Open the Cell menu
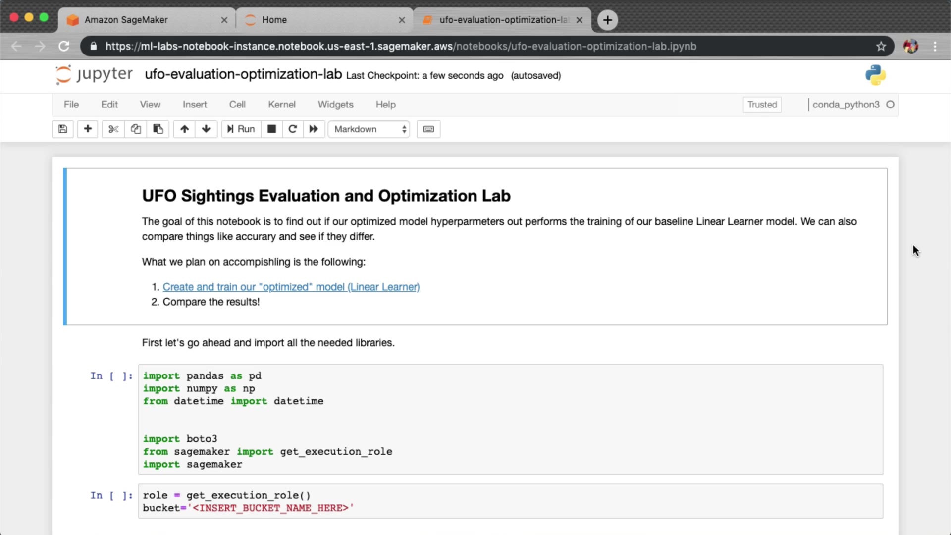951x535 pixels. [237, 105]
